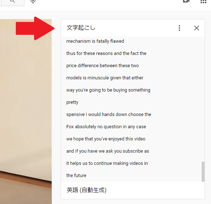Close the 文字起こし transcript panel
The image size is (211, 204).
pyautogui.click(x=197, y=28)
